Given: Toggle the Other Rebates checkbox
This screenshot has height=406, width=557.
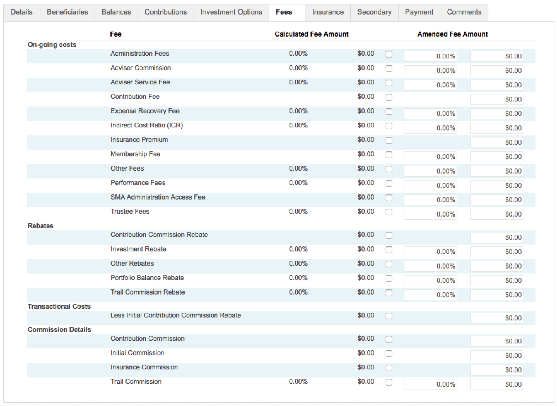Looking at the screenshot, I should click(389, 264).
